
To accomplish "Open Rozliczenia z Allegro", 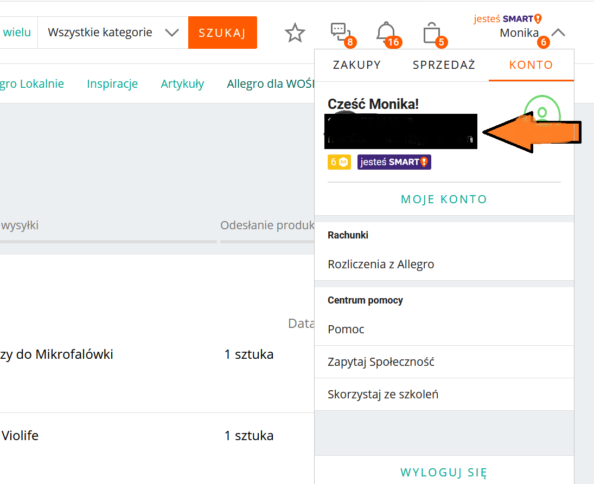I will [x=444, y=264].
